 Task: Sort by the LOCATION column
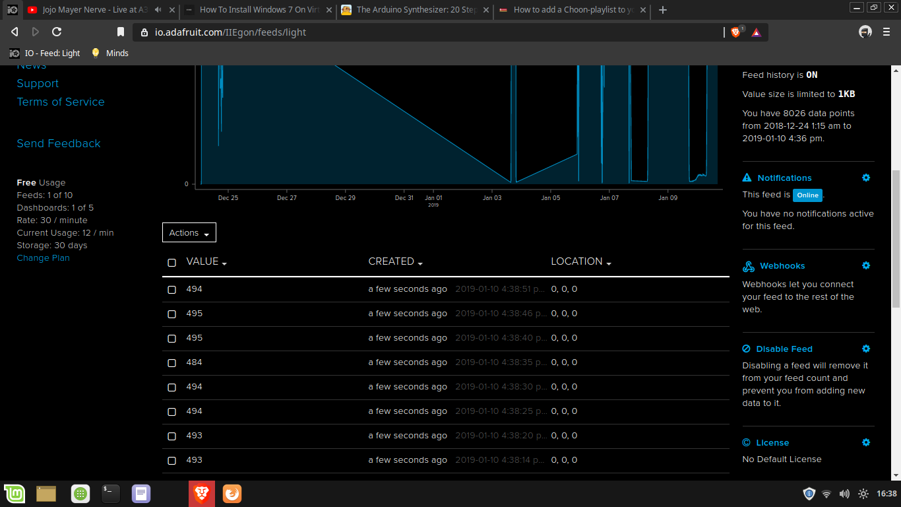point(581,261)
